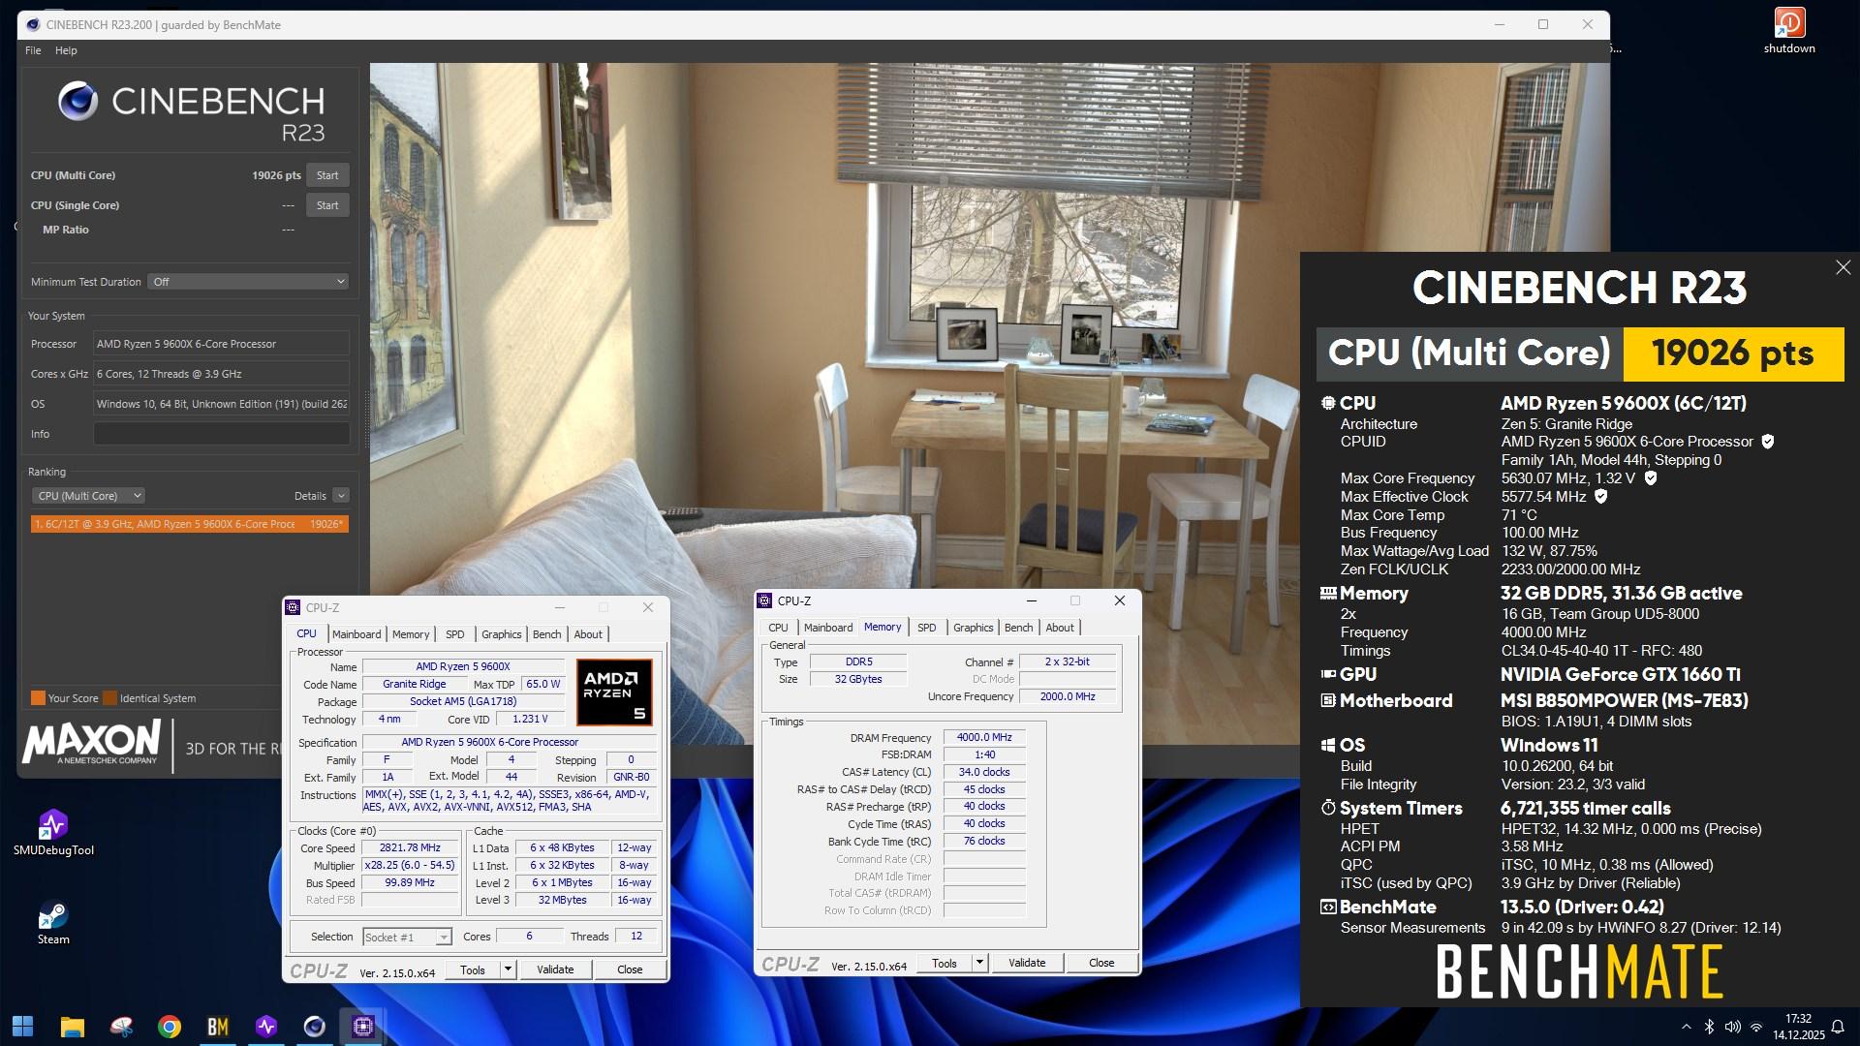Click the Info input field

pos(221,434)
